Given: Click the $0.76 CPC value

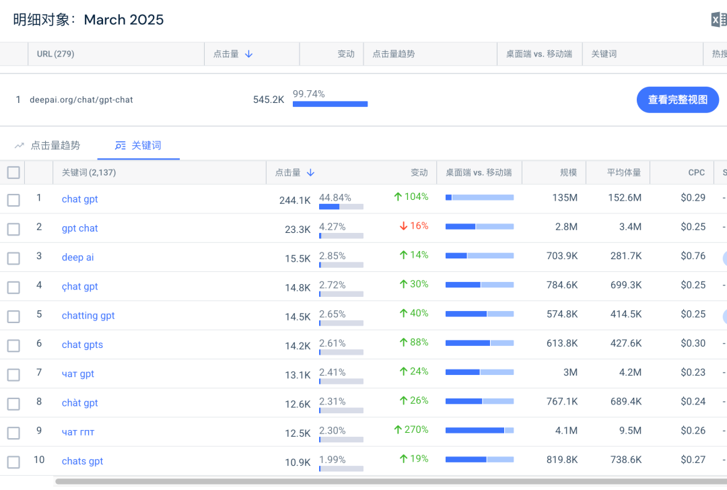Looking at the screenshot, I should tap(693, 256).
